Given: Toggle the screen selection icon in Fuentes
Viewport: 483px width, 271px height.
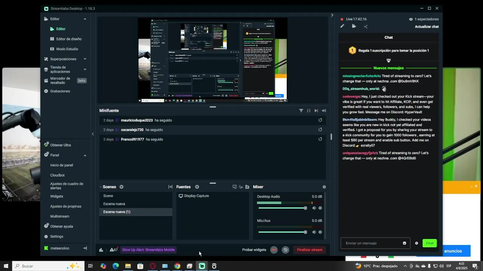Looking at the screenshot, I should coord(235,187).
